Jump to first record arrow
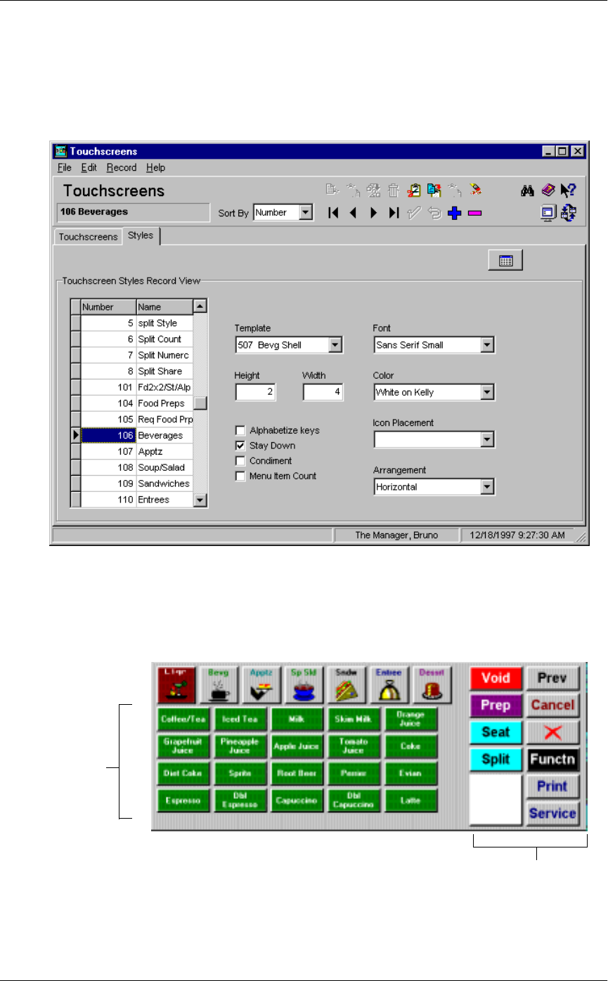Screen dimensions: 608x981 [x=334, y=213]
